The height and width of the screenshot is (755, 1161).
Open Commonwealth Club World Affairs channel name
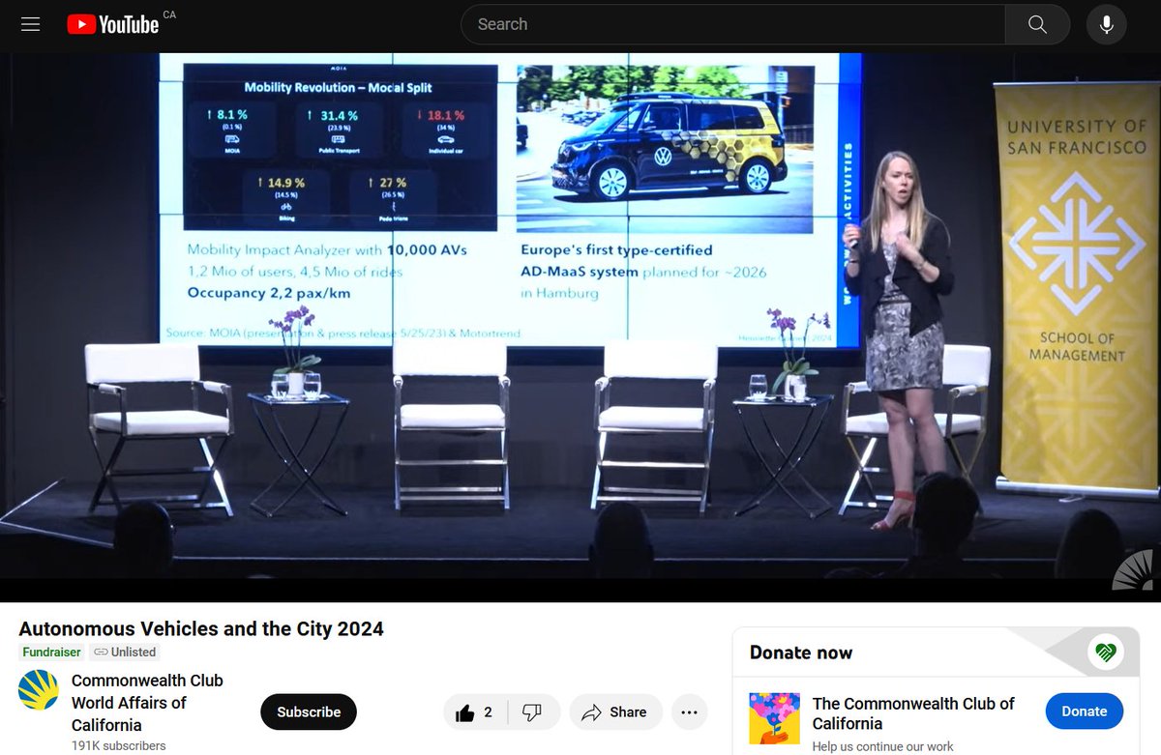(147, 703)
